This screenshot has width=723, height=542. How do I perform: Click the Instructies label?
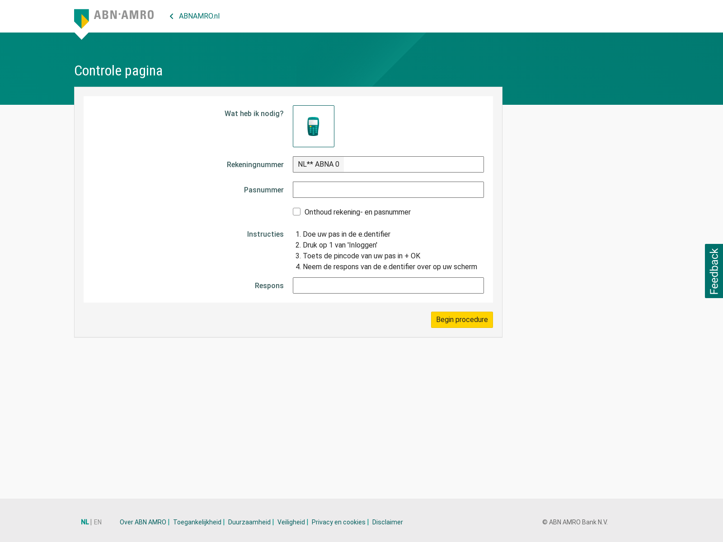coord(265,234)
